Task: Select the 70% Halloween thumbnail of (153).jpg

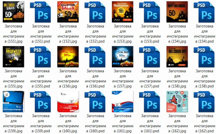Action: tap(123, 12)
